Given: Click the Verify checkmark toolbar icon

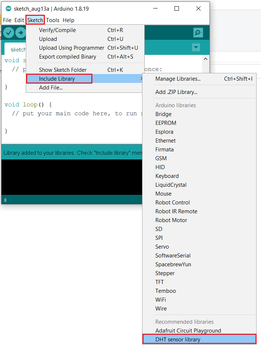Looking at the screenshot, I should 8,33.
